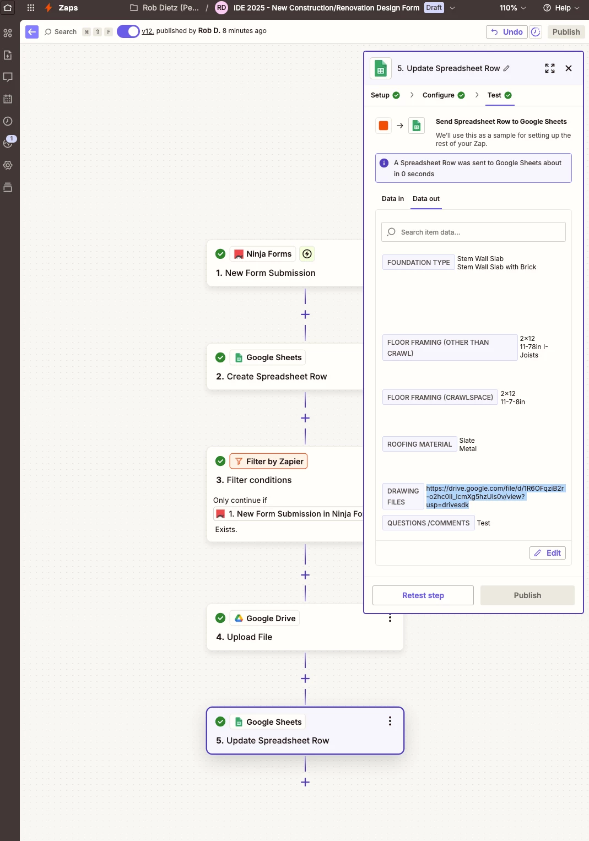Switch to the Test tab
The image size is (589, 841).
[500, 95]
